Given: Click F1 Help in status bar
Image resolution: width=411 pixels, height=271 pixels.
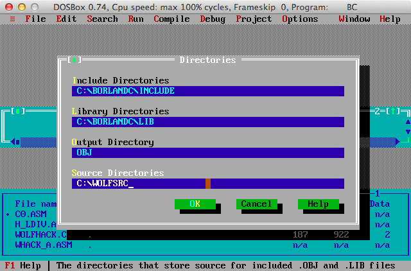Looking at the screenshot, I should coord(23,265).
